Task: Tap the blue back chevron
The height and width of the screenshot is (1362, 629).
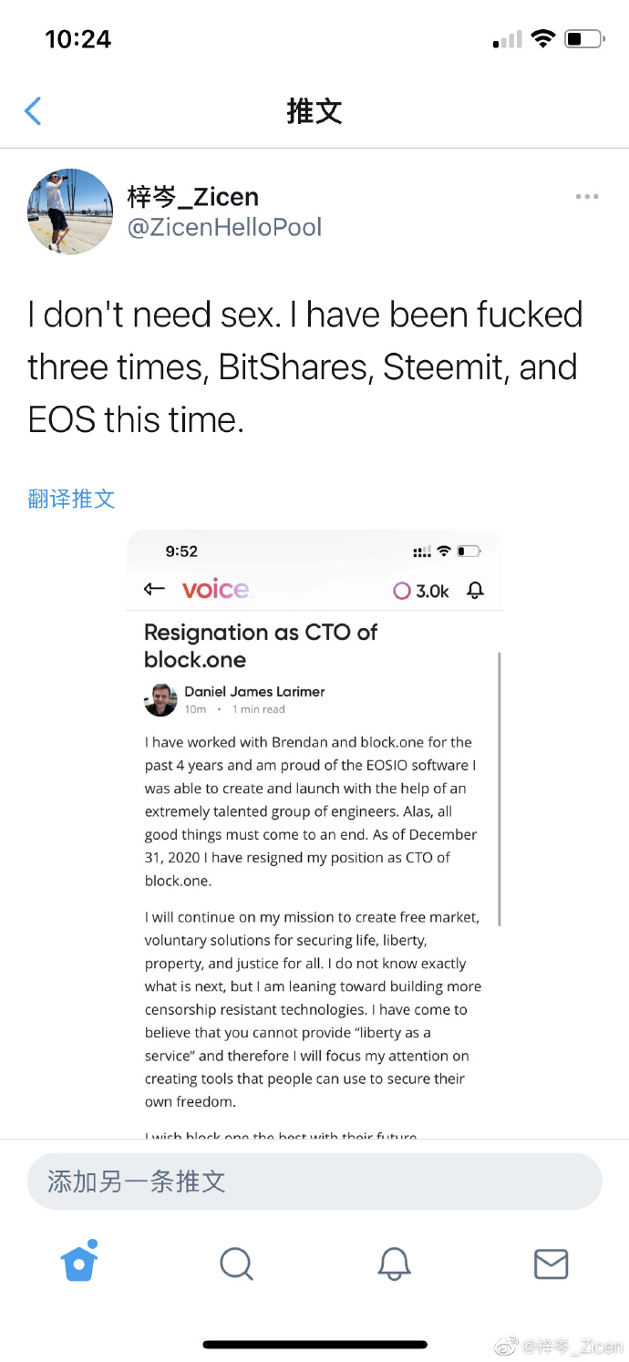Action: point(33,111)
